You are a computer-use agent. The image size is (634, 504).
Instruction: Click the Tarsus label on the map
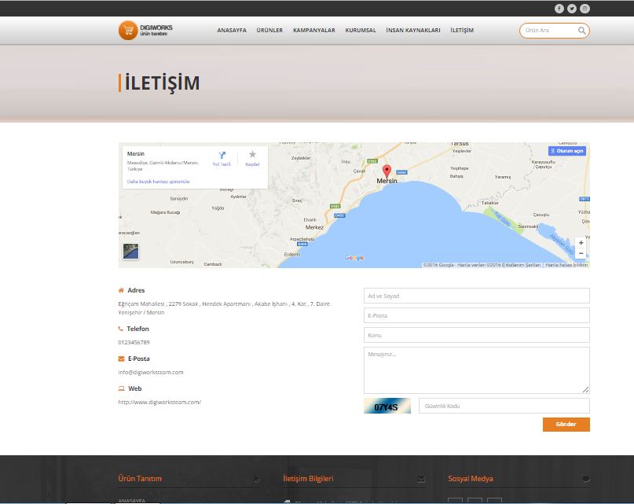click(x=460, y=144)
